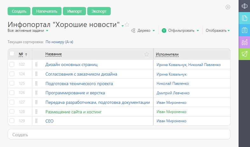
Task: Click drag handle of task 127
Action: coord(36,102)
